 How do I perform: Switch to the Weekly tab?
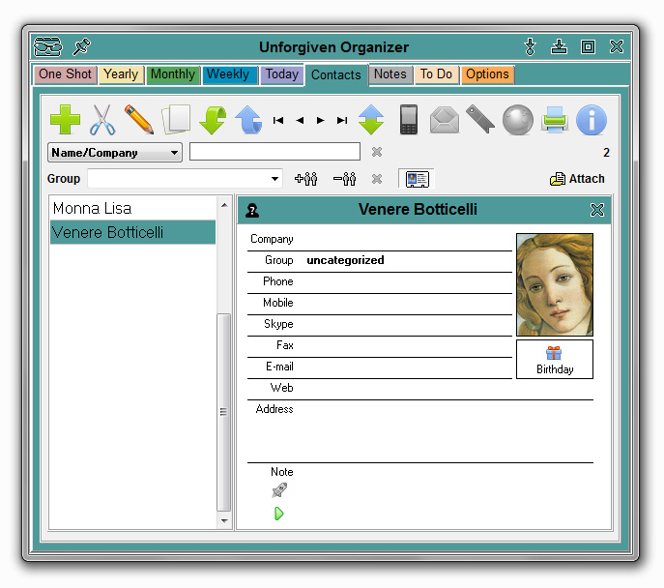(228, 74)
